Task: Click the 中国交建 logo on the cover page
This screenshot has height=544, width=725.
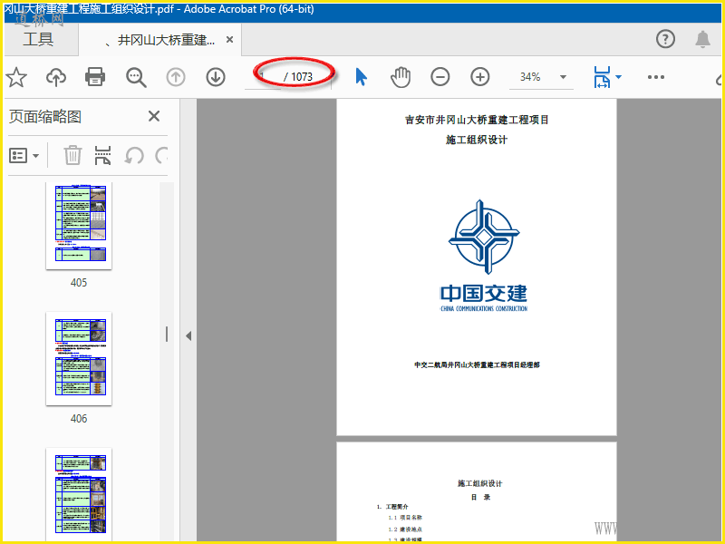Action: pyautogui.click(x=484, y=256)
